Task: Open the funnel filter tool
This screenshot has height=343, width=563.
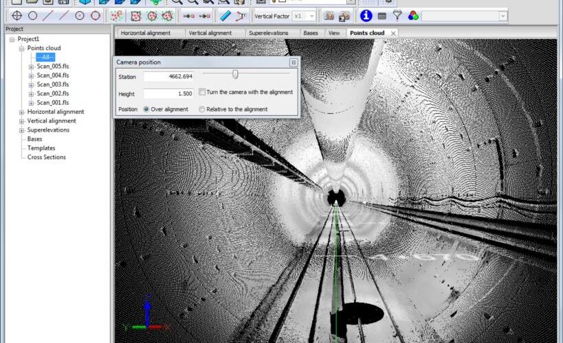Action: pos(397,16)
